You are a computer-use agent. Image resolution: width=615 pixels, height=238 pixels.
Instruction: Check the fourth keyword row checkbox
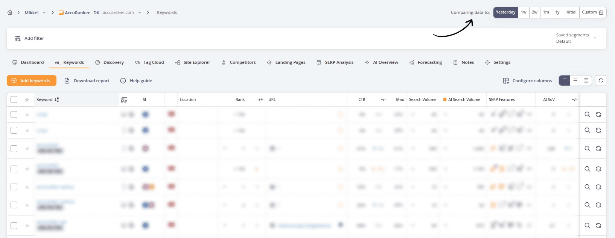point(14,169)
